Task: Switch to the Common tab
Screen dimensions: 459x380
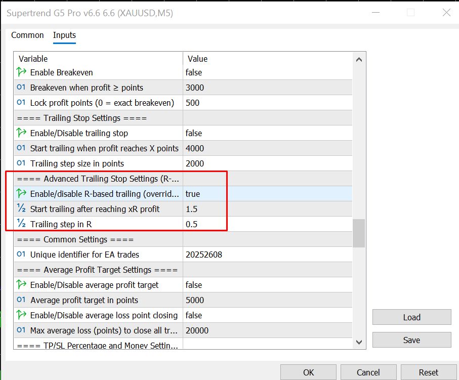Action: point(27,35)
